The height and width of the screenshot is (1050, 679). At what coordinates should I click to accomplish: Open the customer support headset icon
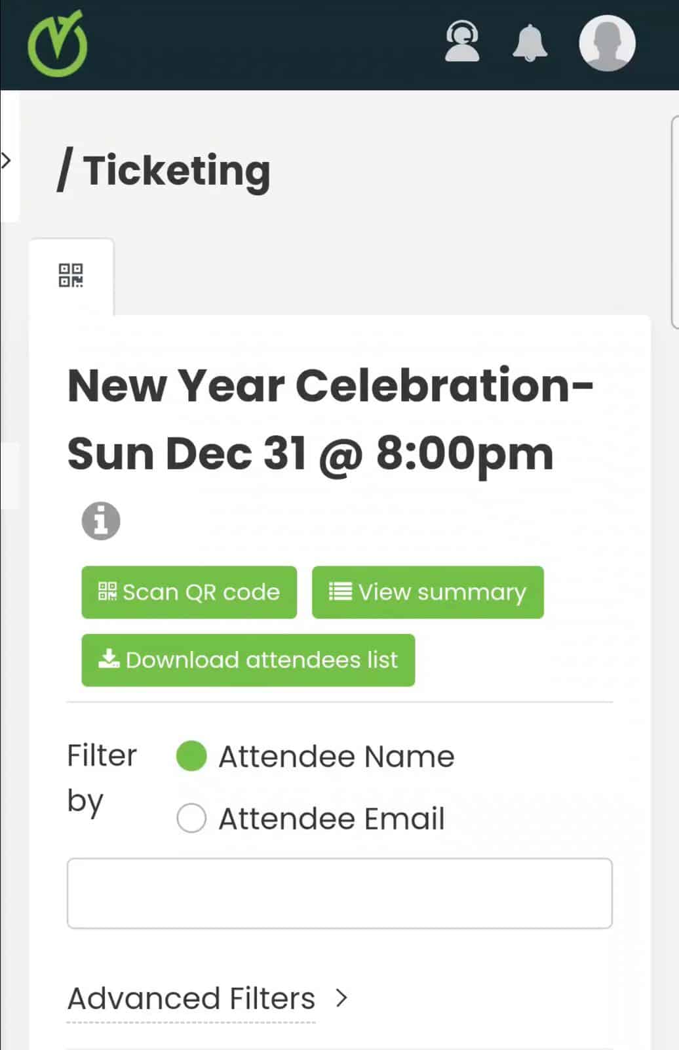click(x=462, y=43)
